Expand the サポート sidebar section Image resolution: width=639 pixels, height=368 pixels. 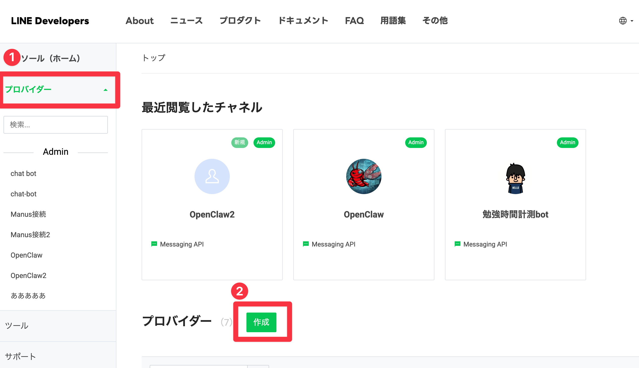click(20, 356)
